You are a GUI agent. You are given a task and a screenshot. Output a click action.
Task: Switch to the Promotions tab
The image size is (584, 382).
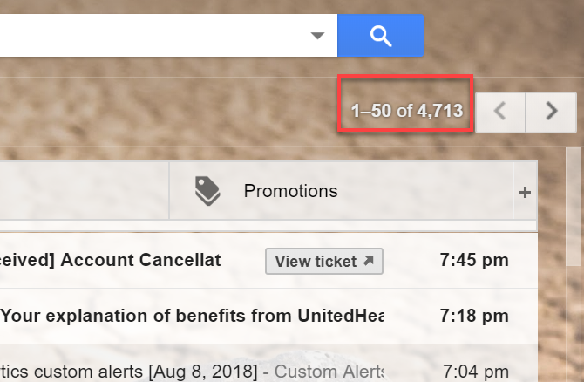[x=290, y=191]
